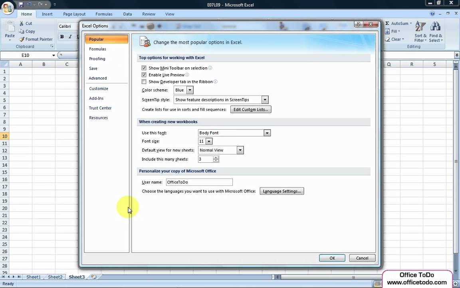460x288 pixels.
Task: Open Customize Quick Access Toolbar arrow
Action: click(55, 5)
